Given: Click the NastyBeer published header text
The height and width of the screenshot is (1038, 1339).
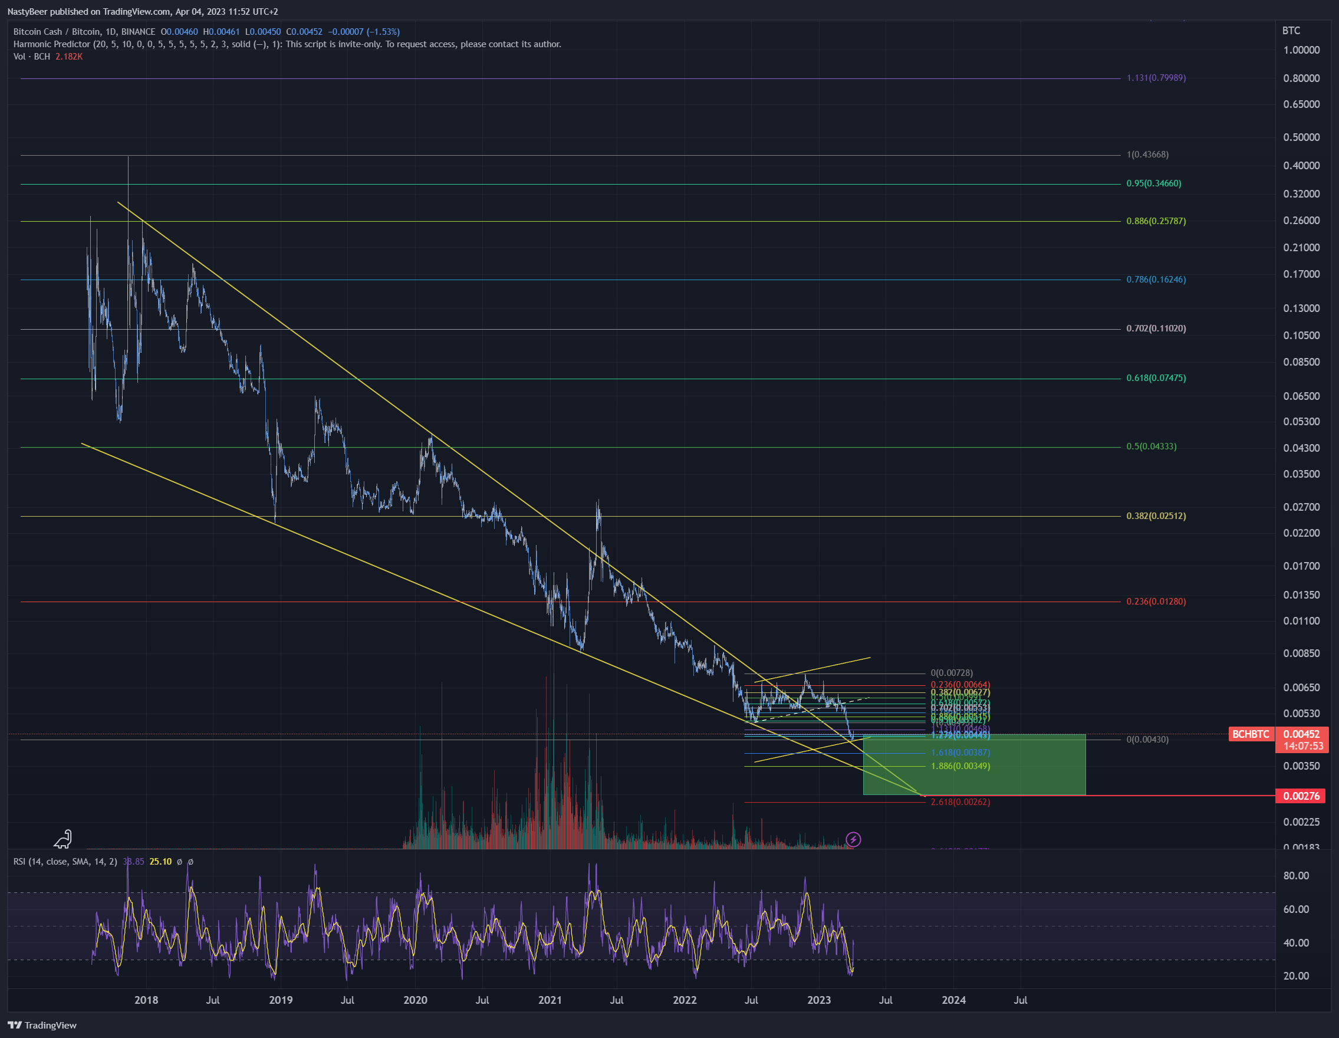Looking at the screenshot, I should pos(143,12).
